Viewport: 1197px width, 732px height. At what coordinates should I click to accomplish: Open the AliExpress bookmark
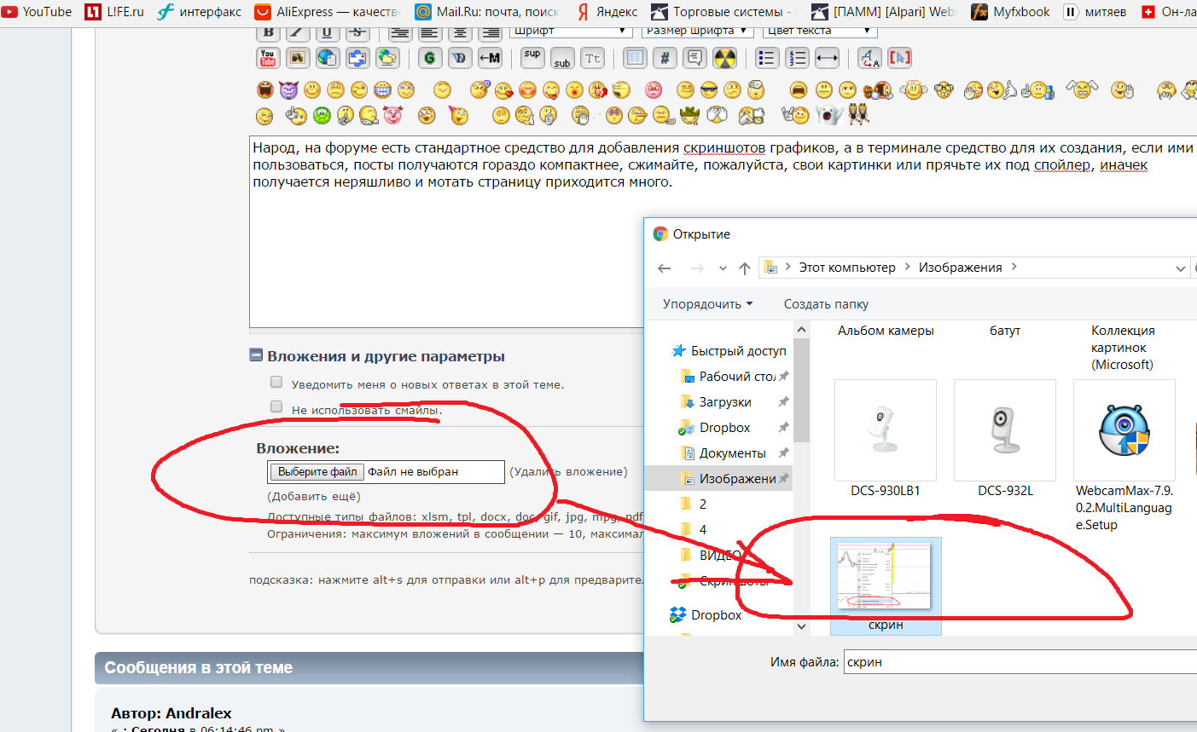[328, 12]
